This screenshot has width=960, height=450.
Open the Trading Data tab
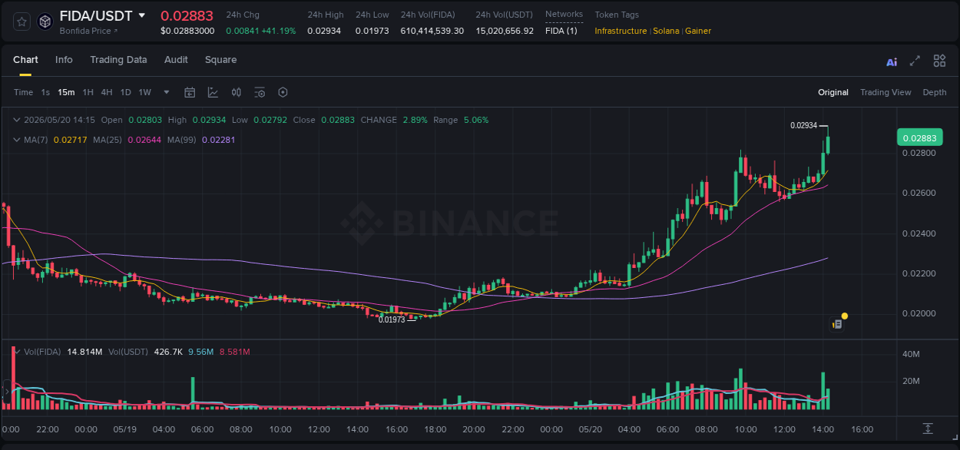tap(118, 60)
